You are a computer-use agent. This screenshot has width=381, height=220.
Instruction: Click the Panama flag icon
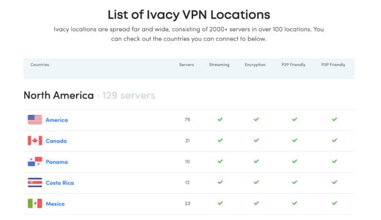(35, 161)
